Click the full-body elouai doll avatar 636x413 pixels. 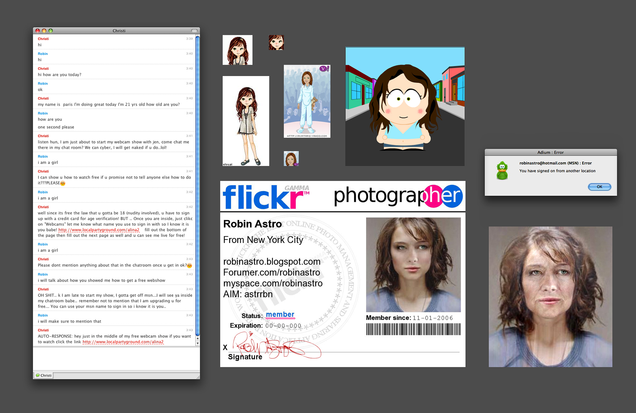[x=246, y=121]
